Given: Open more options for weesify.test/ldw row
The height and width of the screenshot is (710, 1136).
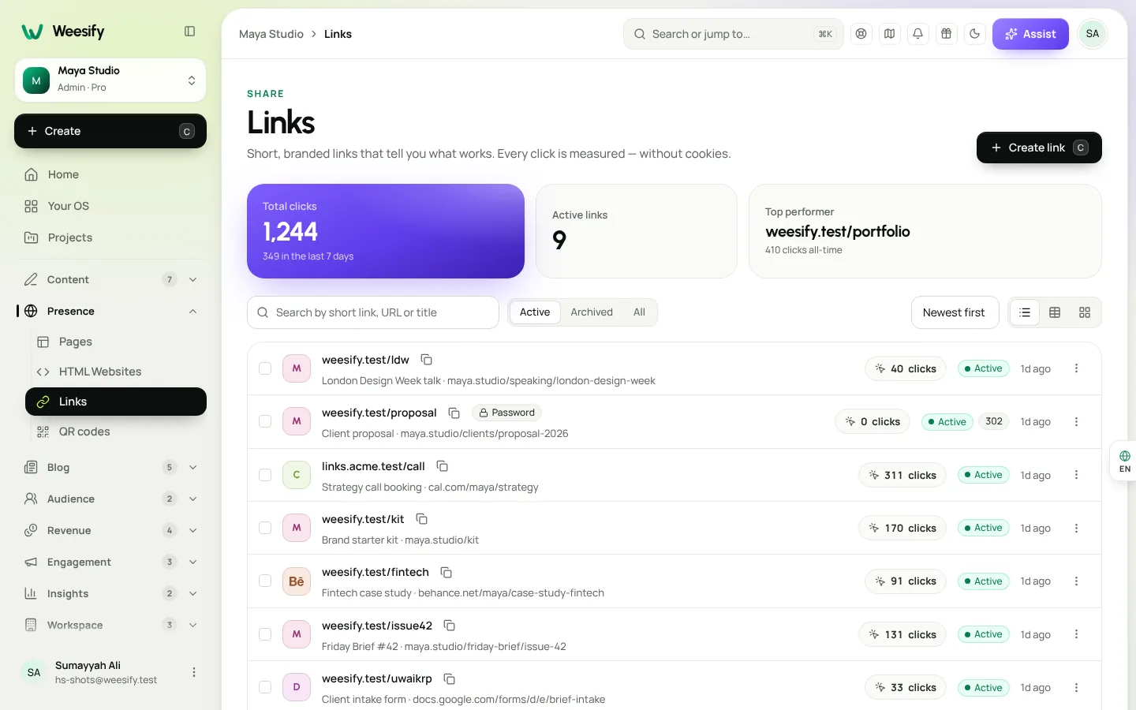Looking at the screenshot, I should (1076, 368).
